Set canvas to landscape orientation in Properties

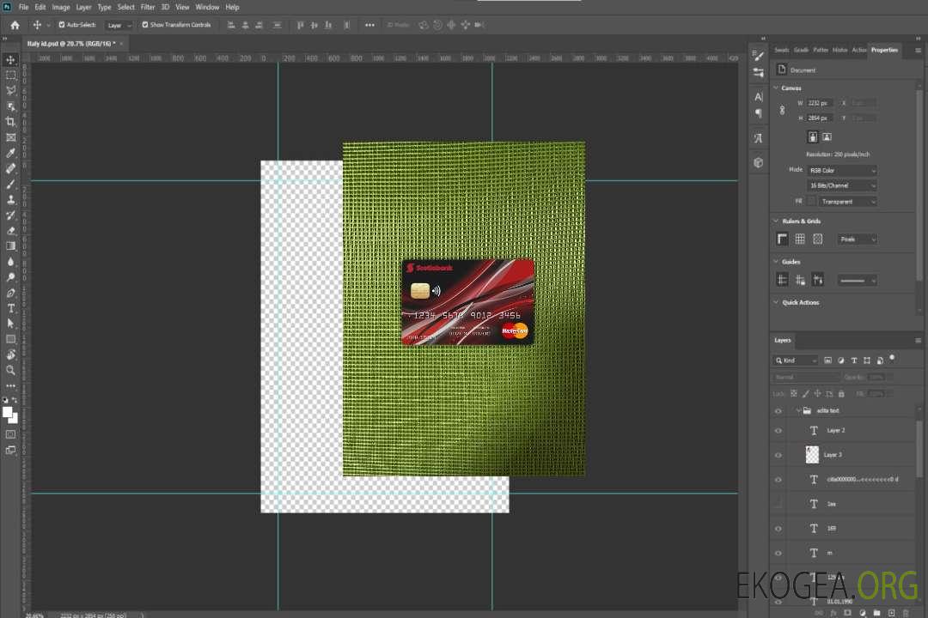coord(827,136)
